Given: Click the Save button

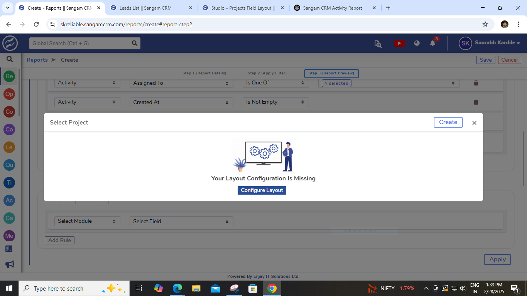Looking at the screenshot, I should (x=486, y=60).
